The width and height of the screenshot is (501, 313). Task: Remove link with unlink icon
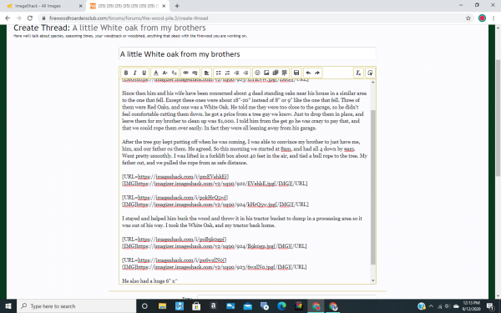click(195, 73)
